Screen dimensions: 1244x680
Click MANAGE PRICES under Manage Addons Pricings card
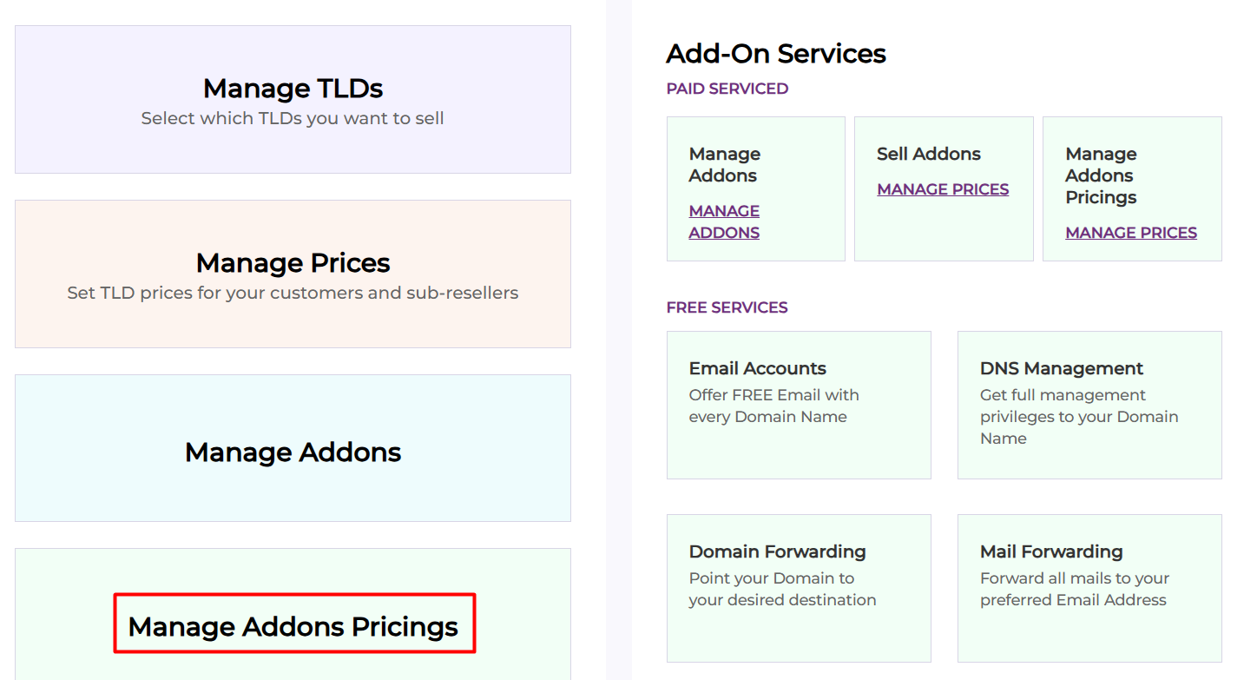(1131, 233)
